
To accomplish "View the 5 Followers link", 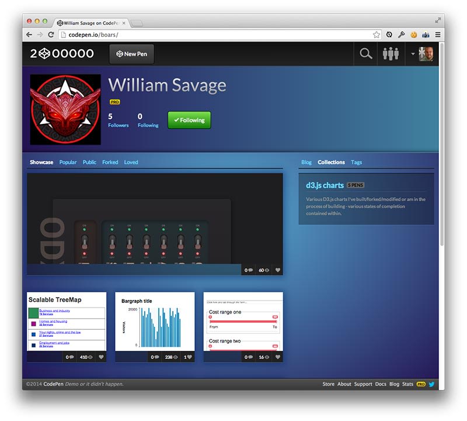I will pos(119,120).
